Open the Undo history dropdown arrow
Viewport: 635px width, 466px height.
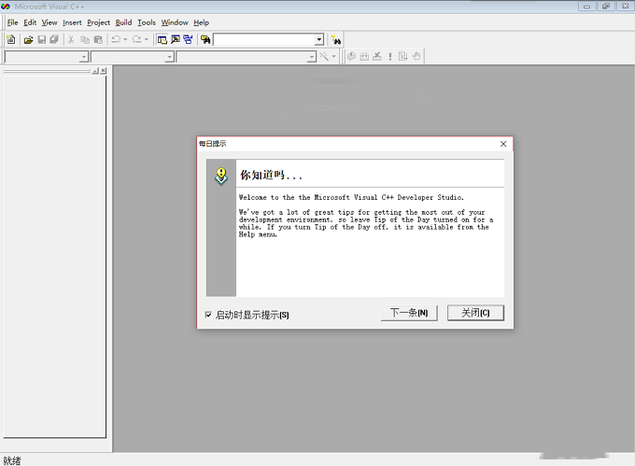point(125,39)
